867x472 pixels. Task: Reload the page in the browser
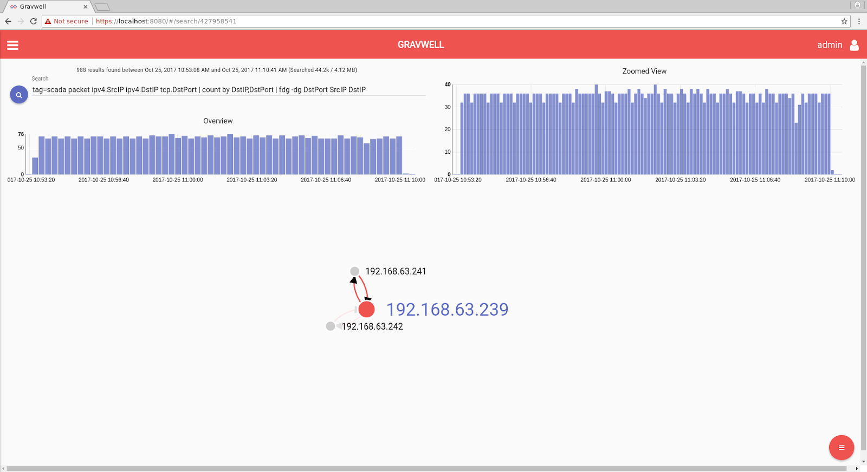(x=33, y=21)
